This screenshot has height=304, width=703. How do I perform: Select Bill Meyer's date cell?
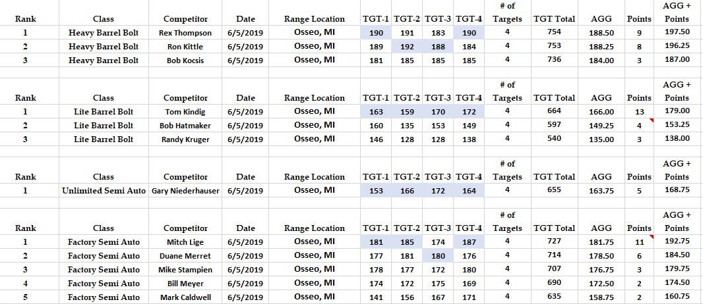245,284
